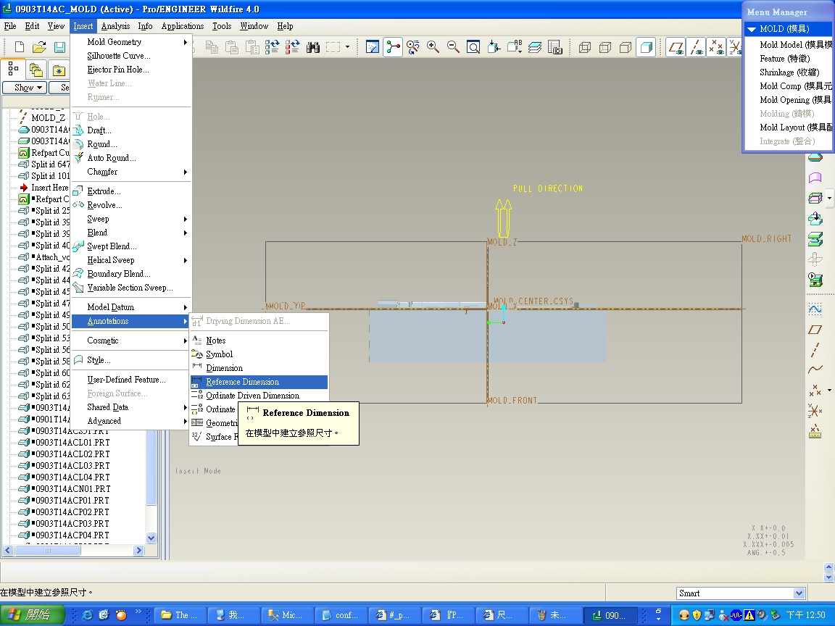Viewport: 835px width, 626px height.
Task: Click the Reorient view icon
Action: coord(494,47)
